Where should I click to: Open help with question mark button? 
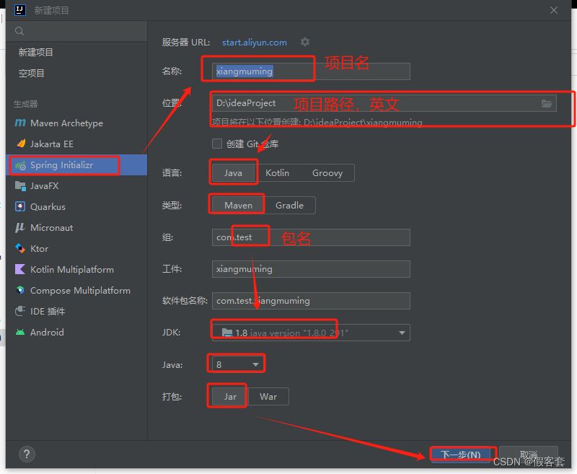click(27, 454)
